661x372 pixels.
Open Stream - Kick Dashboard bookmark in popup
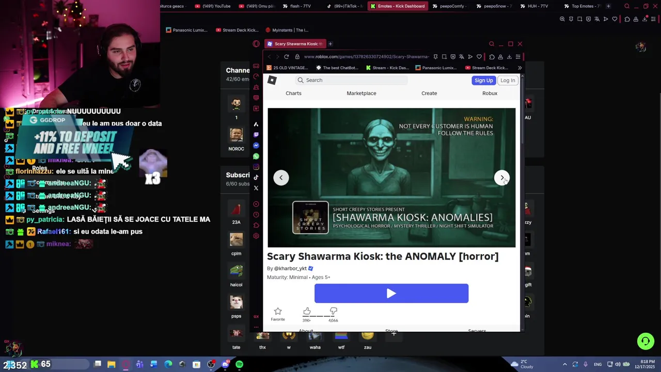click(x=387, y=68)
